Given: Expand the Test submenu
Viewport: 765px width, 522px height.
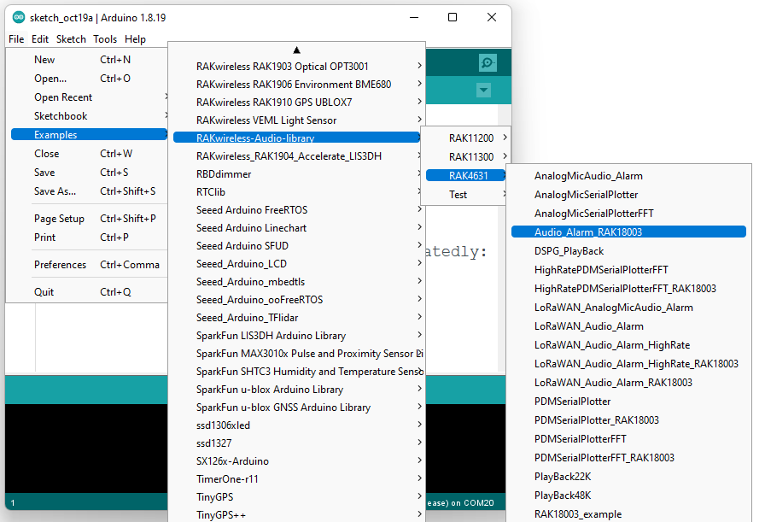Looking at the screenshot, I should pyautogui.click(x=458, y=195).
